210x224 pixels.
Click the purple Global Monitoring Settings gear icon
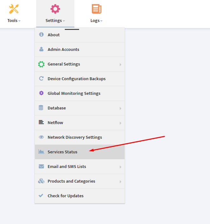(x=41, y=93)
